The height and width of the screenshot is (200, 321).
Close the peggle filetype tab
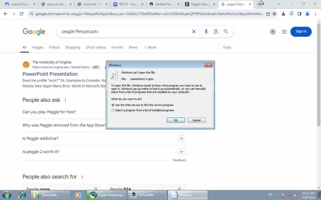pyautogui.click(x=250, y=4)
